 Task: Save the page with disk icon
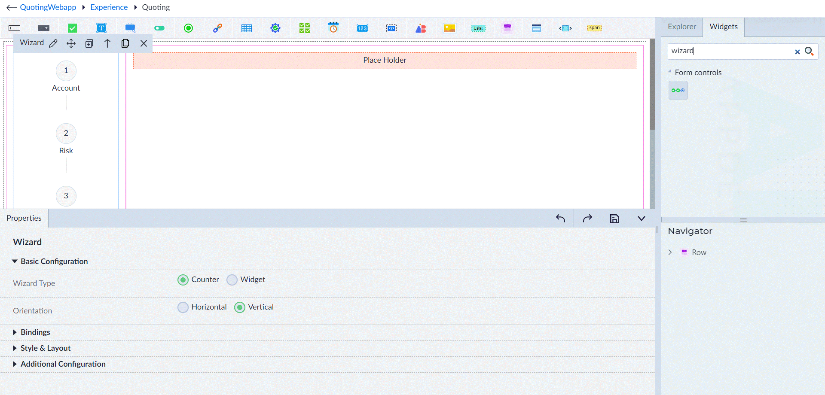[614, 219]
